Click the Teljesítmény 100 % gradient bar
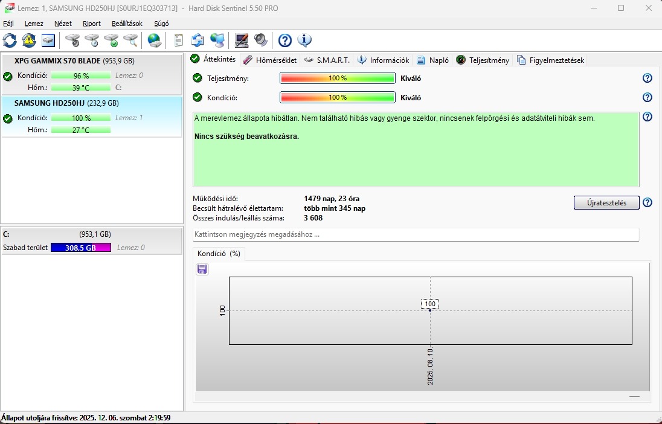 [337, 78]
